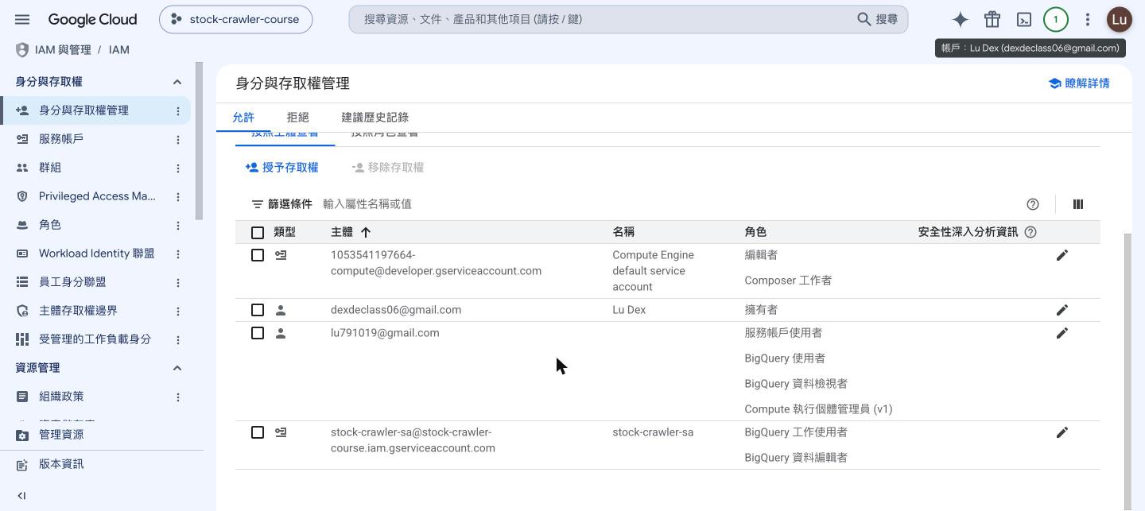
Task: Click the 名稱 column header
Action: point(623,232)
